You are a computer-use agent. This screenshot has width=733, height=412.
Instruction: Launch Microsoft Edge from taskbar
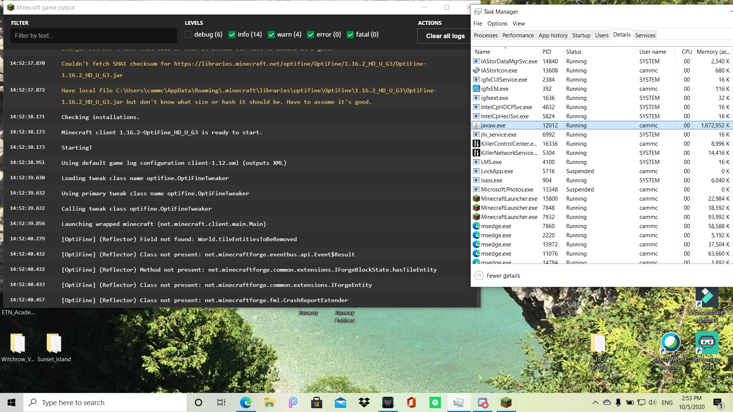(x=246, y=402)
